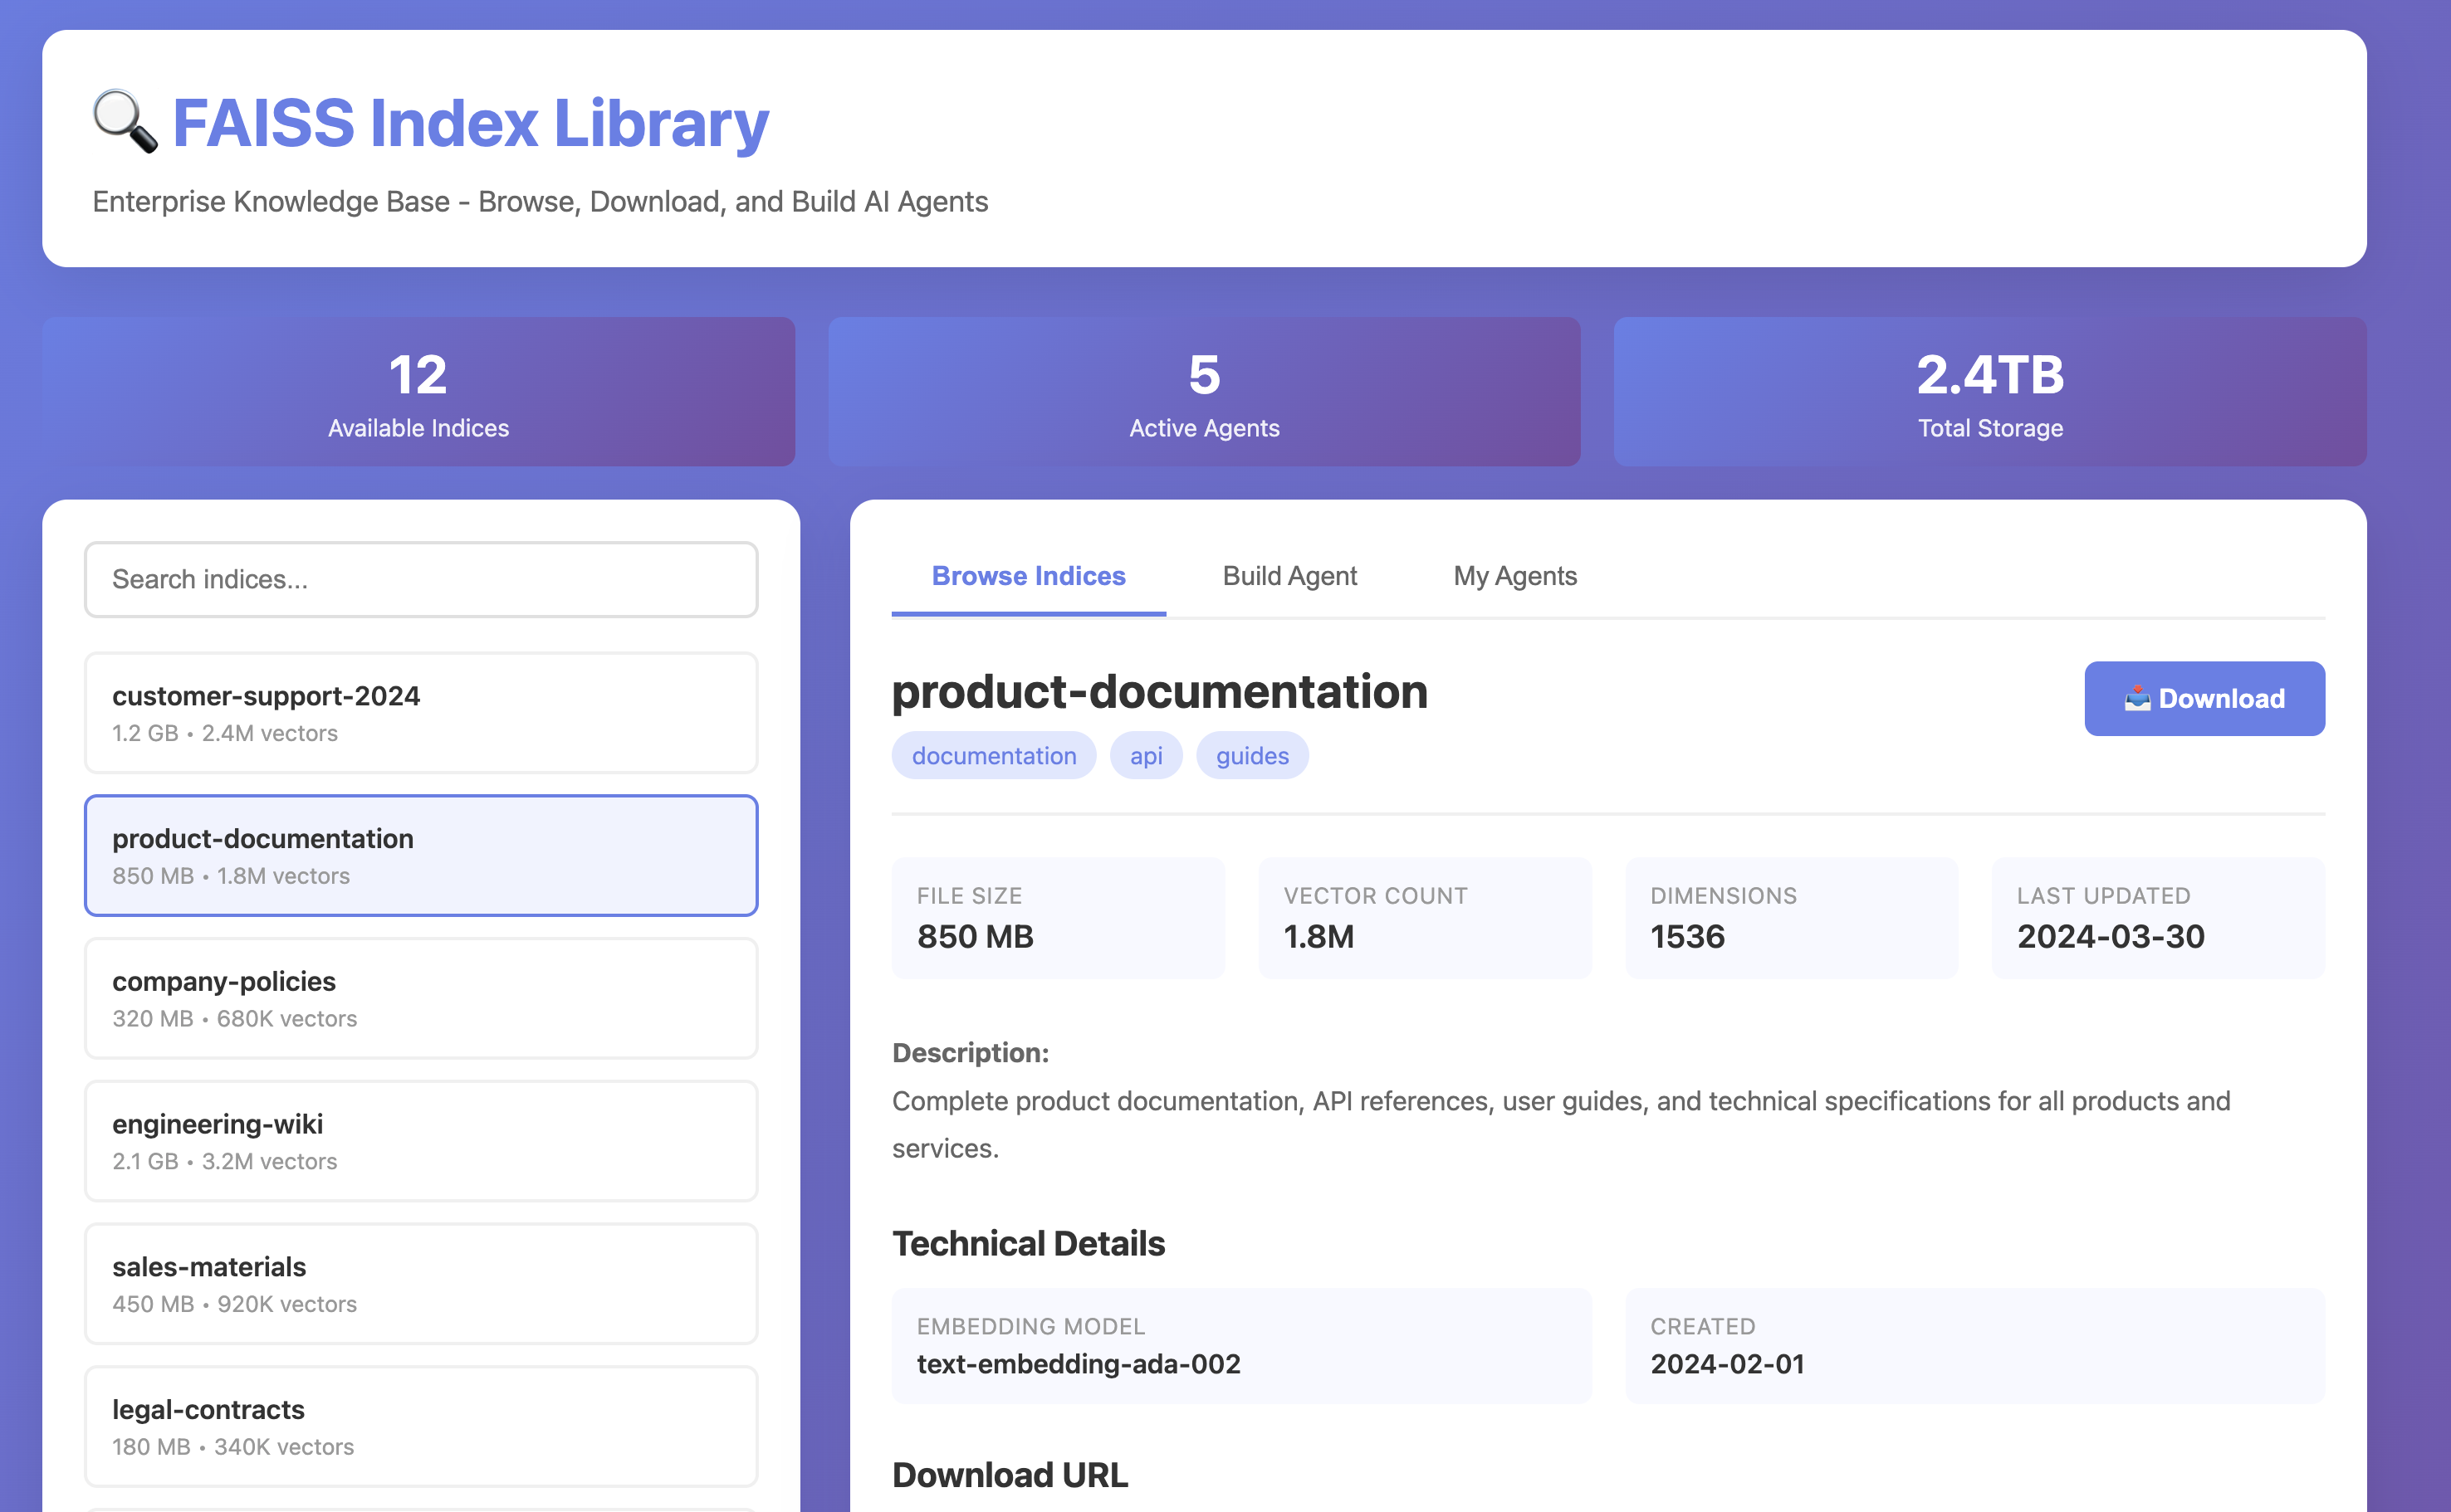Open the My Agents tab
This screenshot has height=1512, width=2451.
coord(1514,576)
